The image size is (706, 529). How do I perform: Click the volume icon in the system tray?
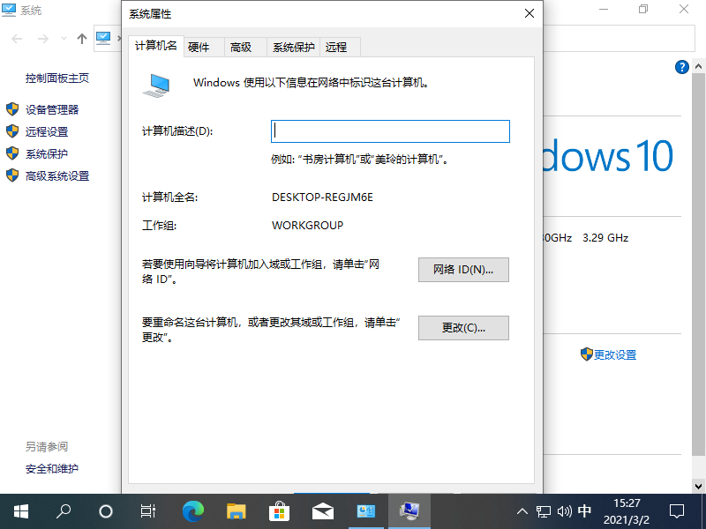[x=564, y=511]
